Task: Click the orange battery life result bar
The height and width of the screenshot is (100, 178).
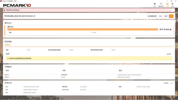Action: tap(83, 29)
